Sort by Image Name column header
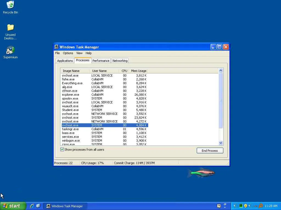Viewport: 281px width, 210px height. [75, 71]
